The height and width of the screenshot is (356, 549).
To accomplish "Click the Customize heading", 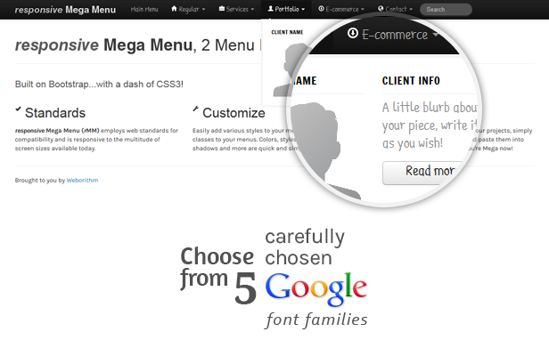I will coord(234,113).
